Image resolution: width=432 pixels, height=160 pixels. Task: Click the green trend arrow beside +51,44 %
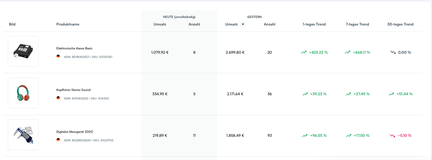point(391,94)
